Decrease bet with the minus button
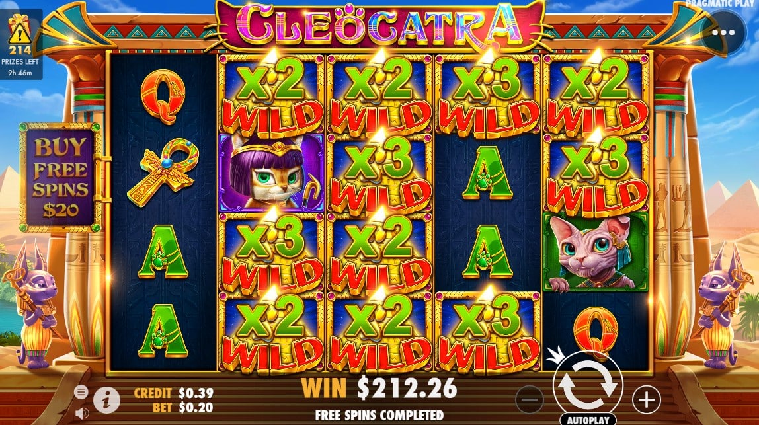759x425 pixels. [x=530, y=400]
